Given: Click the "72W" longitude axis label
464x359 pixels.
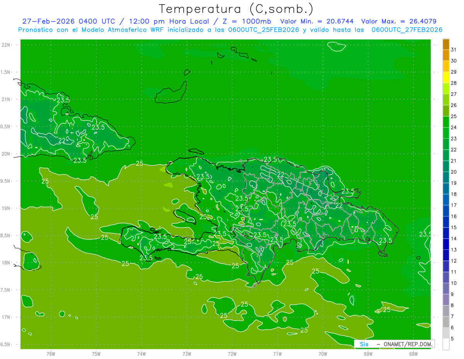Looking at the screenshot, I should (232, 354).
